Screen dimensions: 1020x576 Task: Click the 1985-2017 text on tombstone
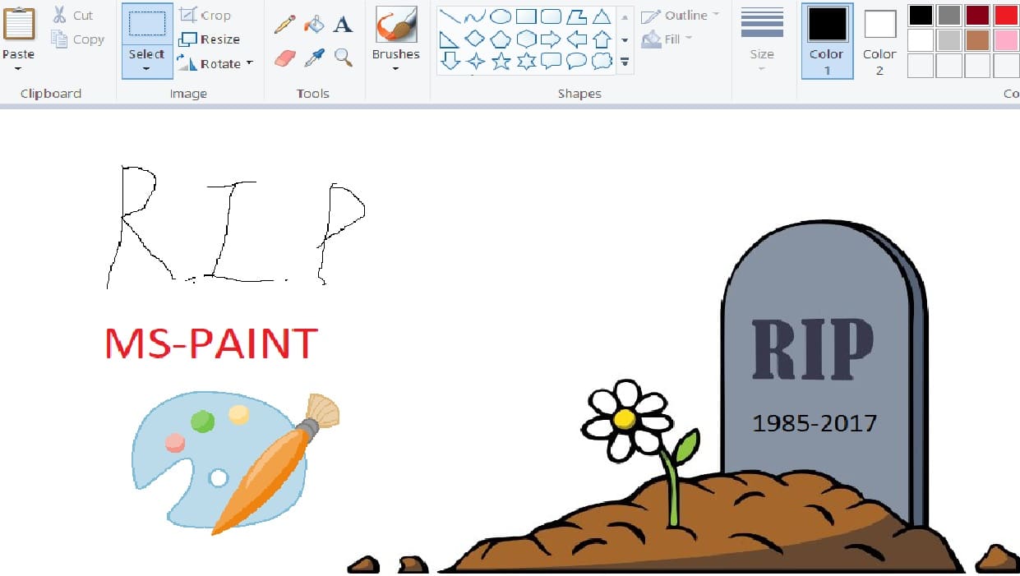(x=815, y=423)
